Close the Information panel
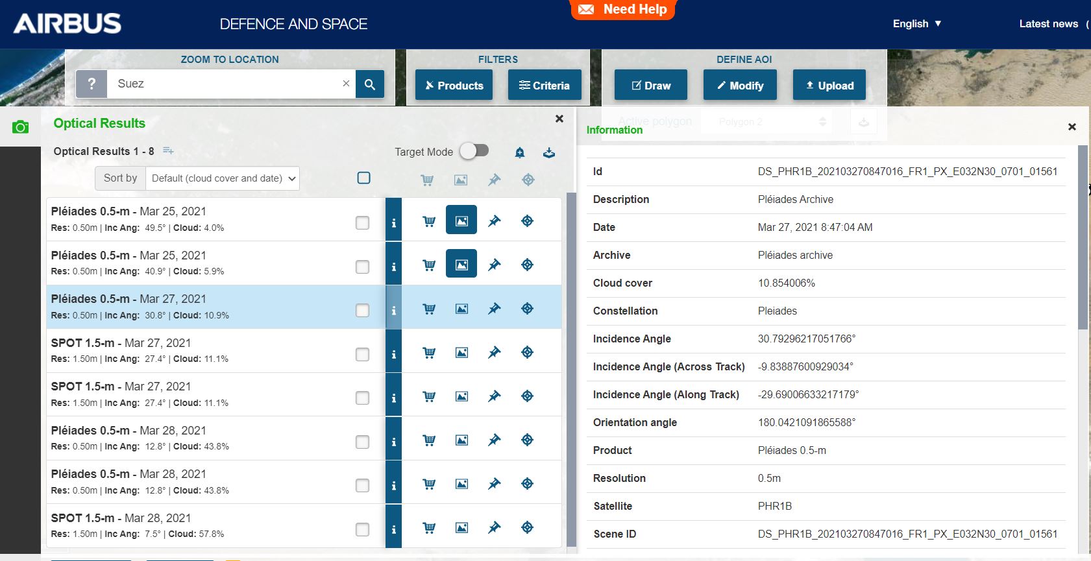This screenshot has height=561, width=1091. 1072,127
